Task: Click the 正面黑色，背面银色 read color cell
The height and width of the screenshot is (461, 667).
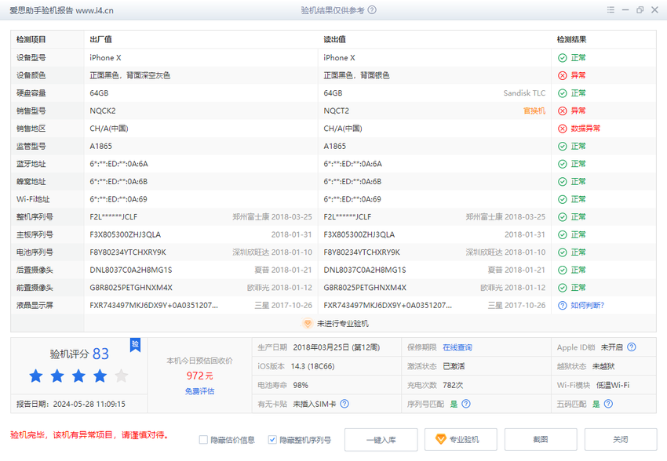Action: pos(356,75)
